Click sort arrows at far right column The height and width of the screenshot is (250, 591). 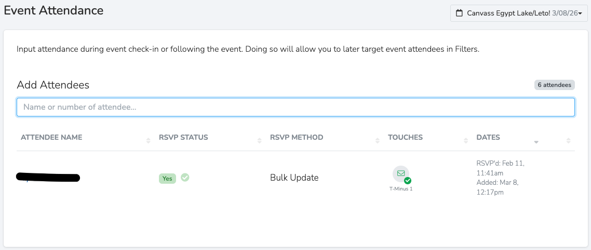(x=568, y=141)
